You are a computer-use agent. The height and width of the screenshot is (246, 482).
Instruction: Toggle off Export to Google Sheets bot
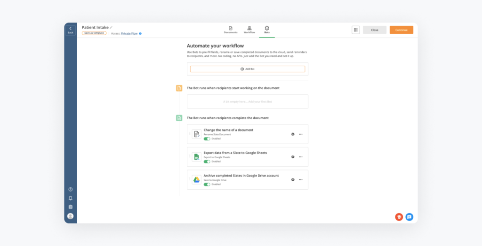pos(207,161)
